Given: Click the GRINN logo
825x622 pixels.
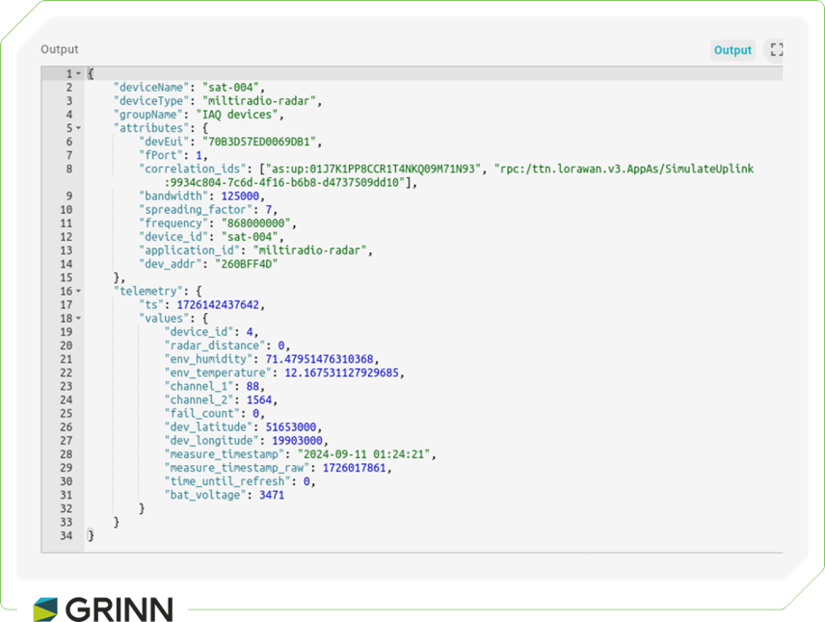Looking at the screenshot, I should pyautogui.click(x=103, y=609).
